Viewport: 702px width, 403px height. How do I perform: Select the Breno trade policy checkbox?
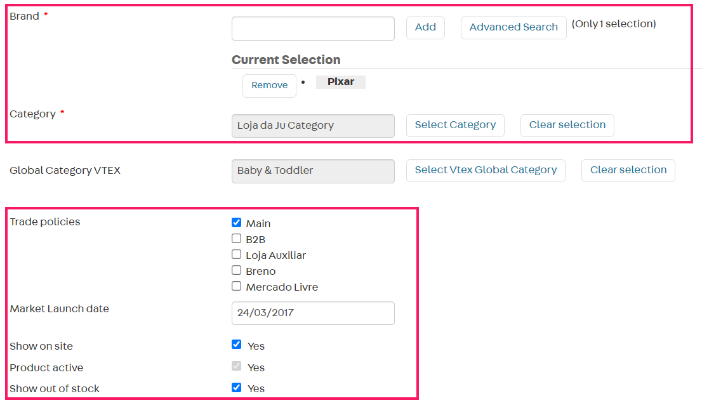click(237, 270)
